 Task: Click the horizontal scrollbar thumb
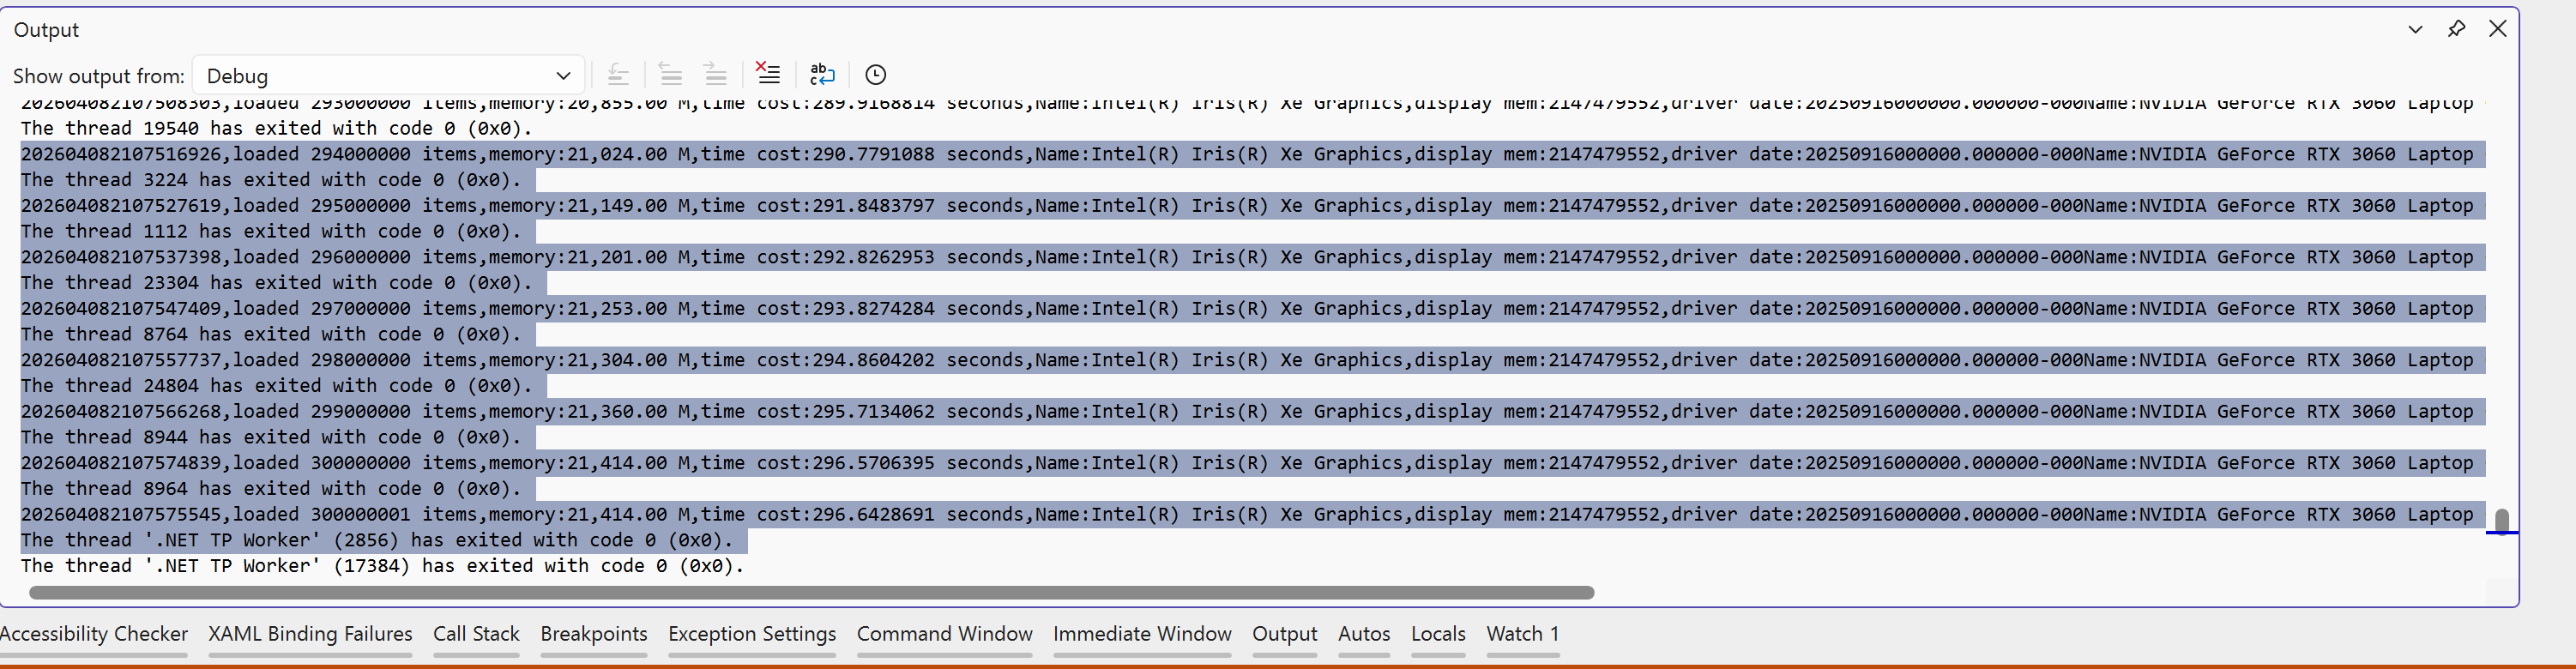[x=811, y=592]
